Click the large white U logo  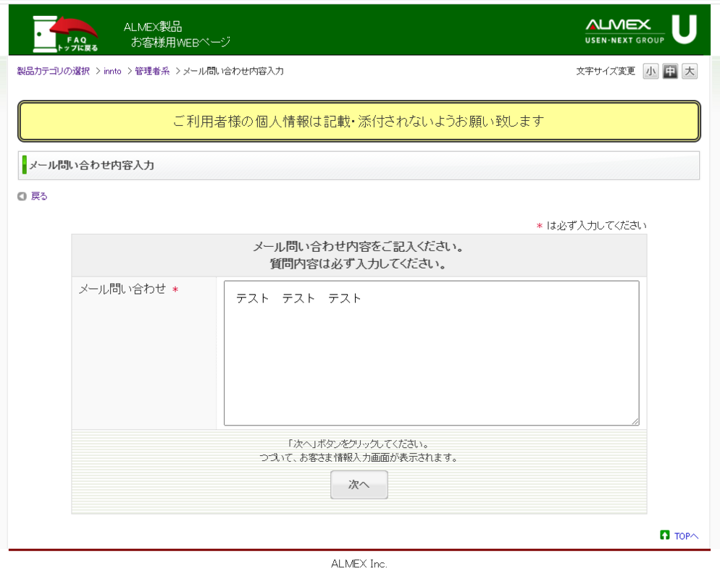684,30
